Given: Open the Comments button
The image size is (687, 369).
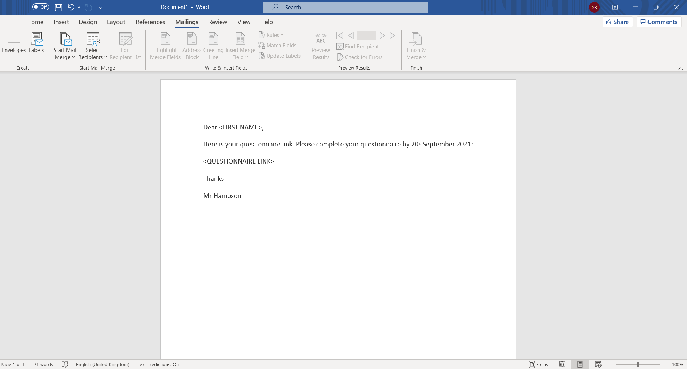Looking at the screenshot, I should 659,22.
